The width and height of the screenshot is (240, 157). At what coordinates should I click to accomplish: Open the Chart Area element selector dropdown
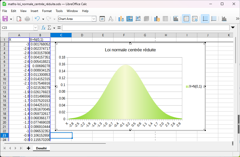[94, 19]
